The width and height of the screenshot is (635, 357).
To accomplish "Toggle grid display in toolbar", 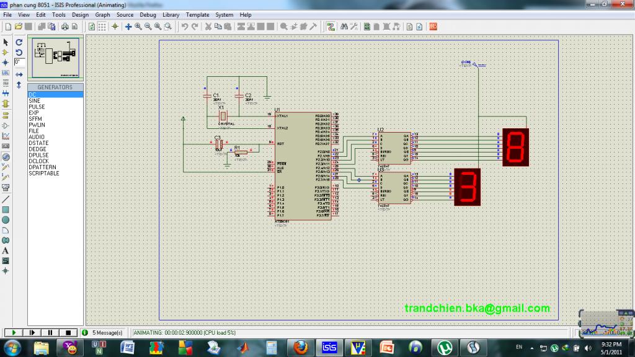I will click(102, 27).
